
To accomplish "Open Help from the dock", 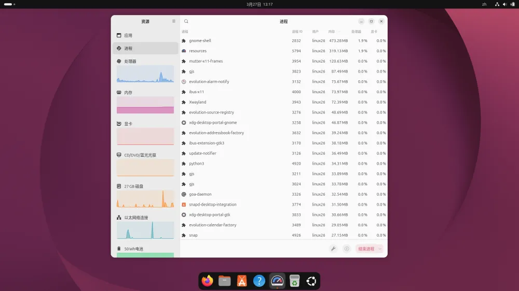I will coord(259,281).
